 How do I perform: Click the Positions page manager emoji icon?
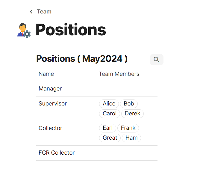tap(24, 30)
